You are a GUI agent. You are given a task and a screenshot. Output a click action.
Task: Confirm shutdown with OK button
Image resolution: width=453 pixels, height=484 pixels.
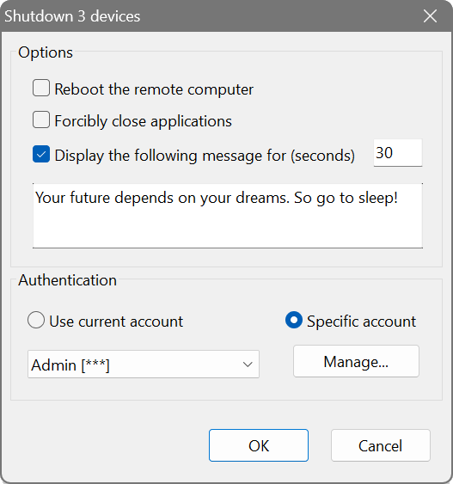[259, 445]
